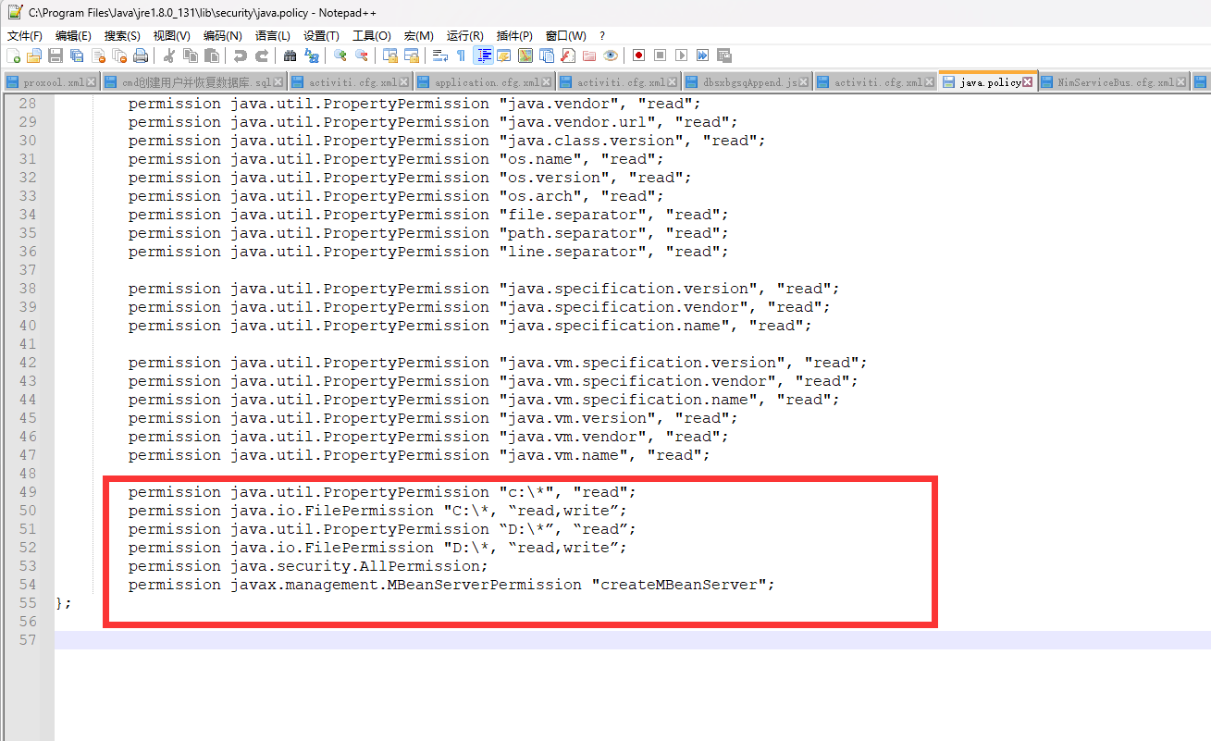Zoom in with the magnifier-plus icon
This screenshot has width=1211, height=741.
pos(340,56)
